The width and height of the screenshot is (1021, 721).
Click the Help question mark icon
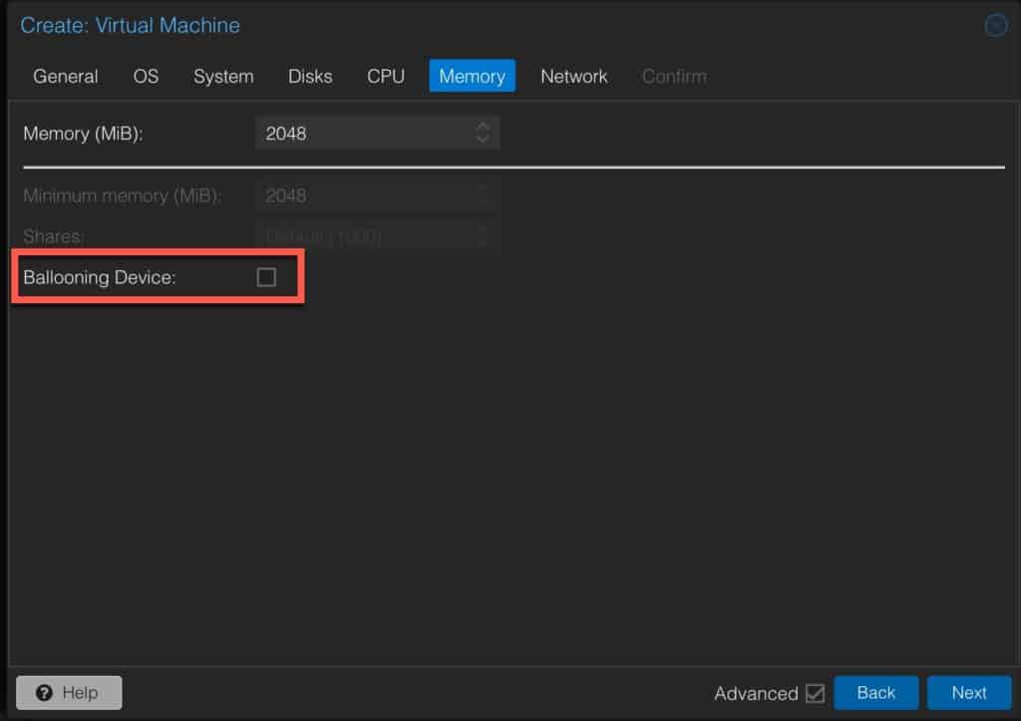coord(44,692)
